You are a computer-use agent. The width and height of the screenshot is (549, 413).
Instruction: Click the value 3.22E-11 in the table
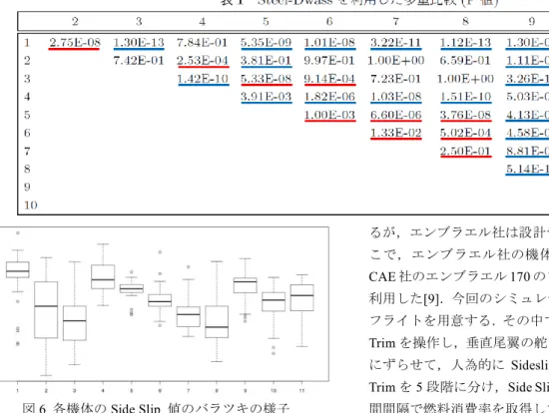(396, 42)
